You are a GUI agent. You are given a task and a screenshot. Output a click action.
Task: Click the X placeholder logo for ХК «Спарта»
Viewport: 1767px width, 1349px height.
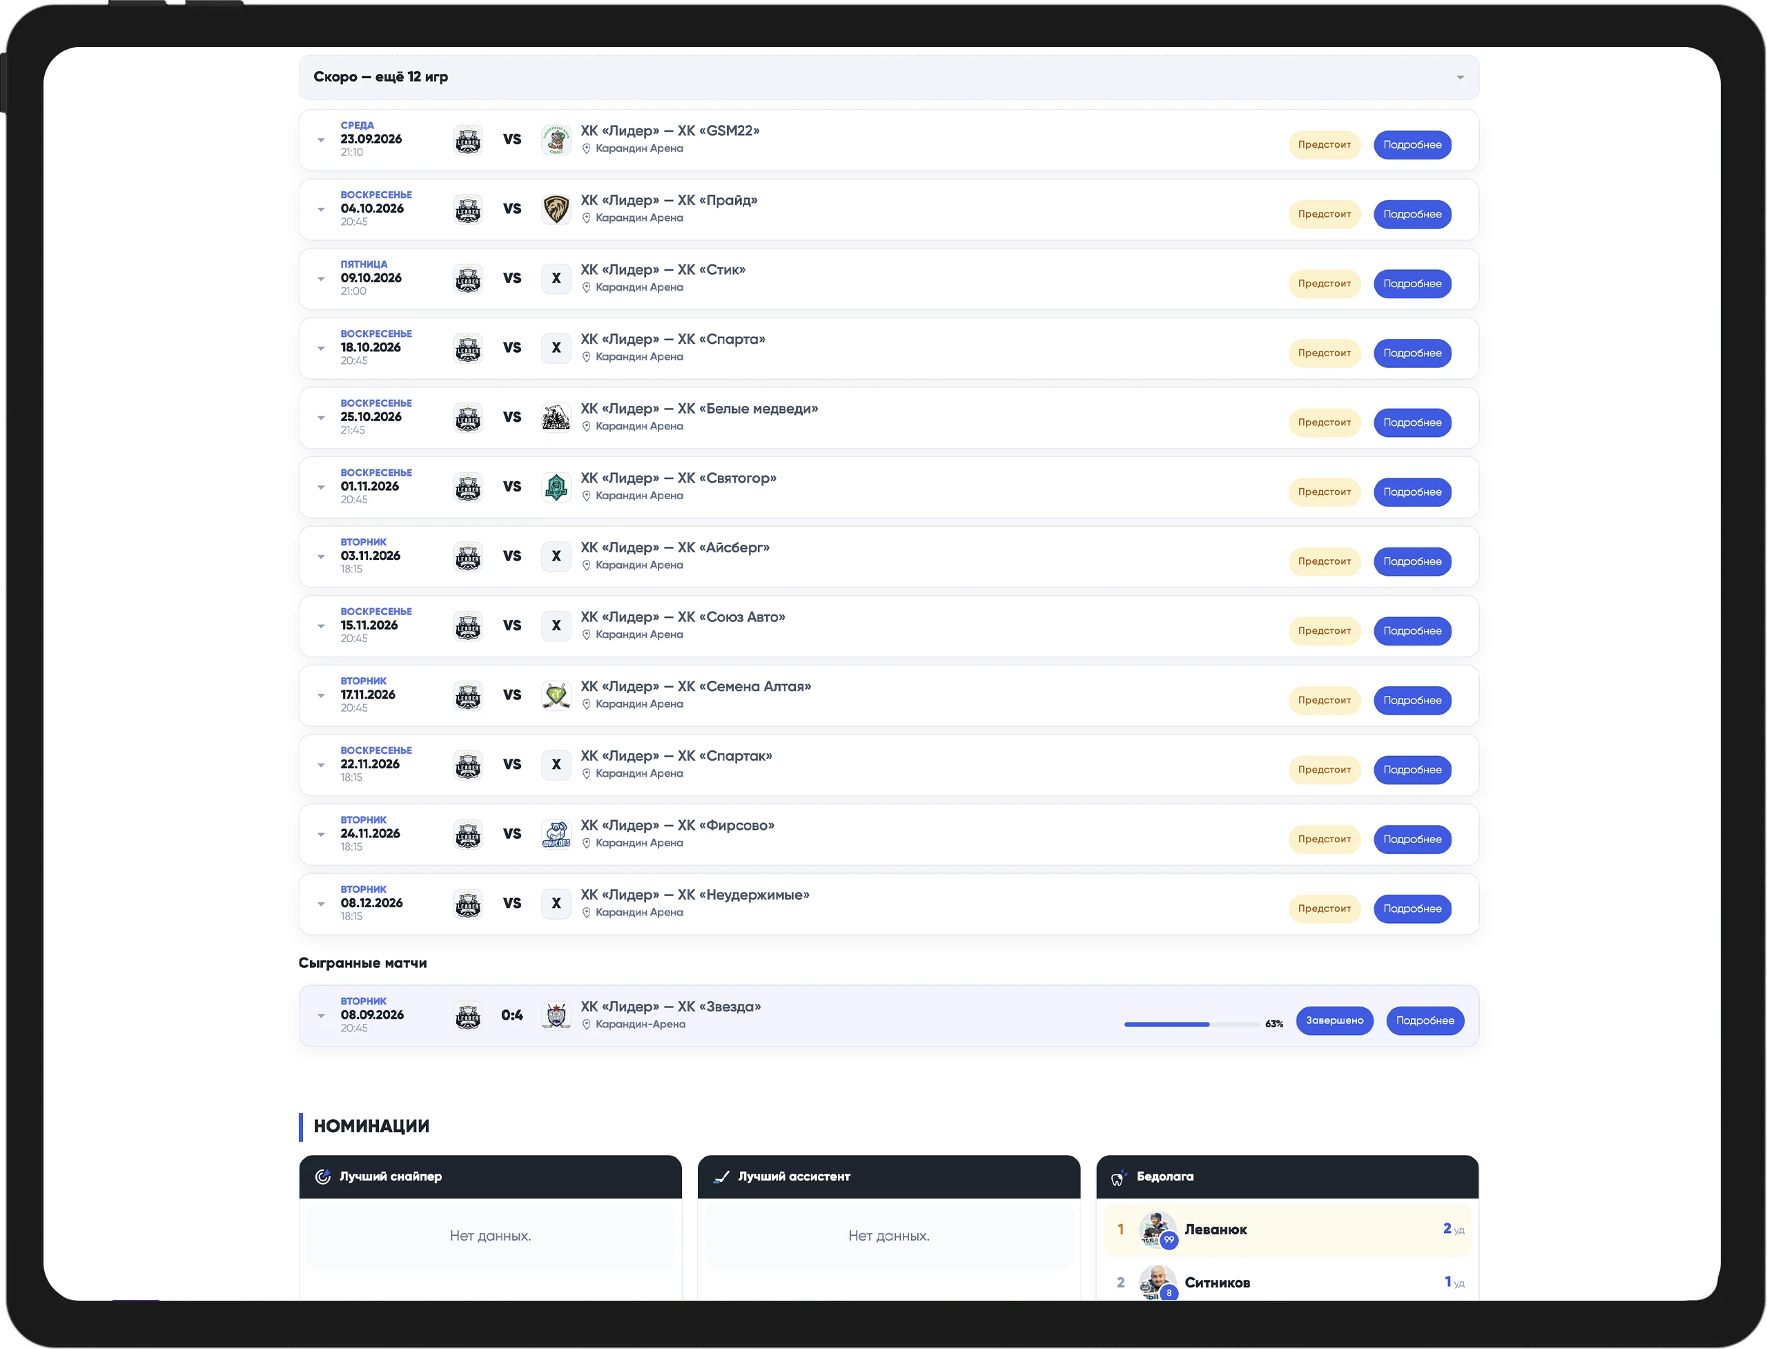point(556,348)
